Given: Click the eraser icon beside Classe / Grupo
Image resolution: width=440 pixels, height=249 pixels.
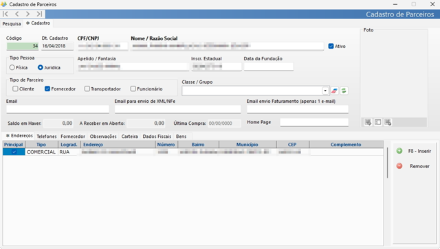Looking at the screenshot, I should [334, 91].
